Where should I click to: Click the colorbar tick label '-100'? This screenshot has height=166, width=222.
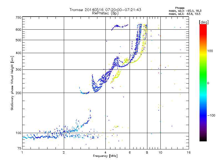211,115
